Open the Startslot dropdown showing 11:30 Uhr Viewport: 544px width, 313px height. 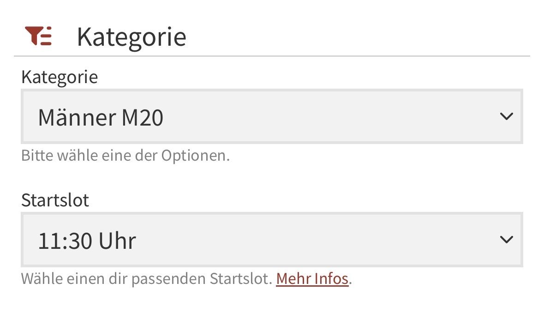pyautogui.click(x=272, y=240)
